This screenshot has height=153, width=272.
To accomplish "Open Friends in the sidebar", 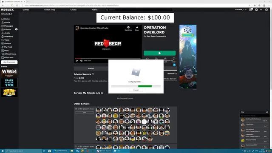I will [x=6, y=29].
